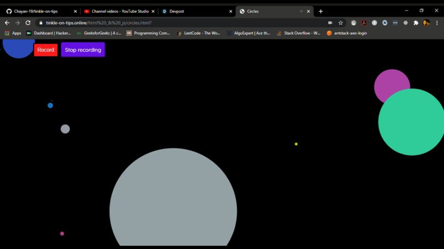Click the tiny yellow dot
Viewport: 444px width, 249px height.
coord(296,144)
